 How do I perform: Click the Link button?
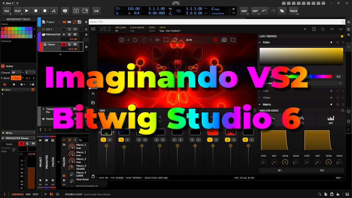click(x=96, y=11)
